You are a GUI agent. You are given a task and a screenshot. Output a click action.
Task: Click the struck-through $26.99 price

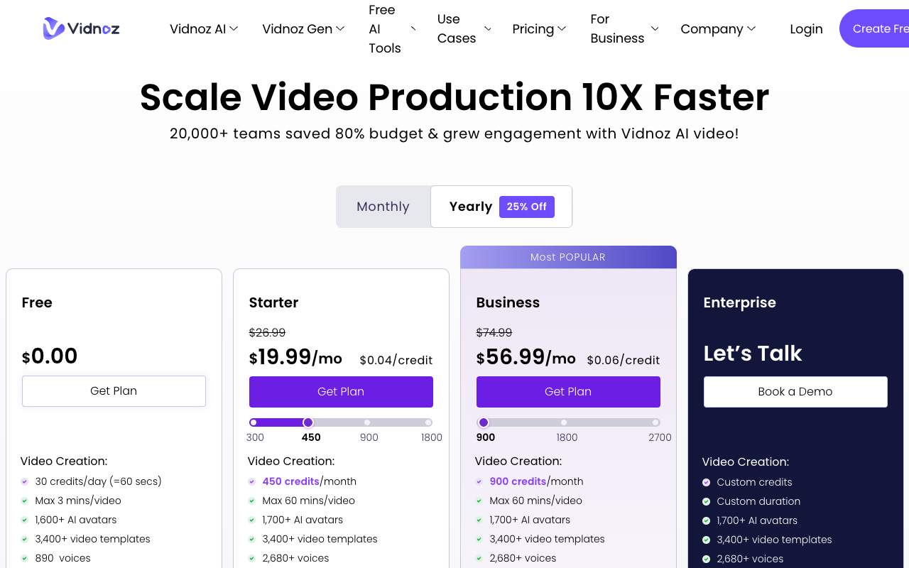[268, 332]
